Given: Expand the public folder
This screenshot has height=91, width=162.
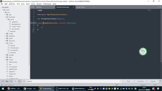Looking at the screenshot, I should 5,38.
